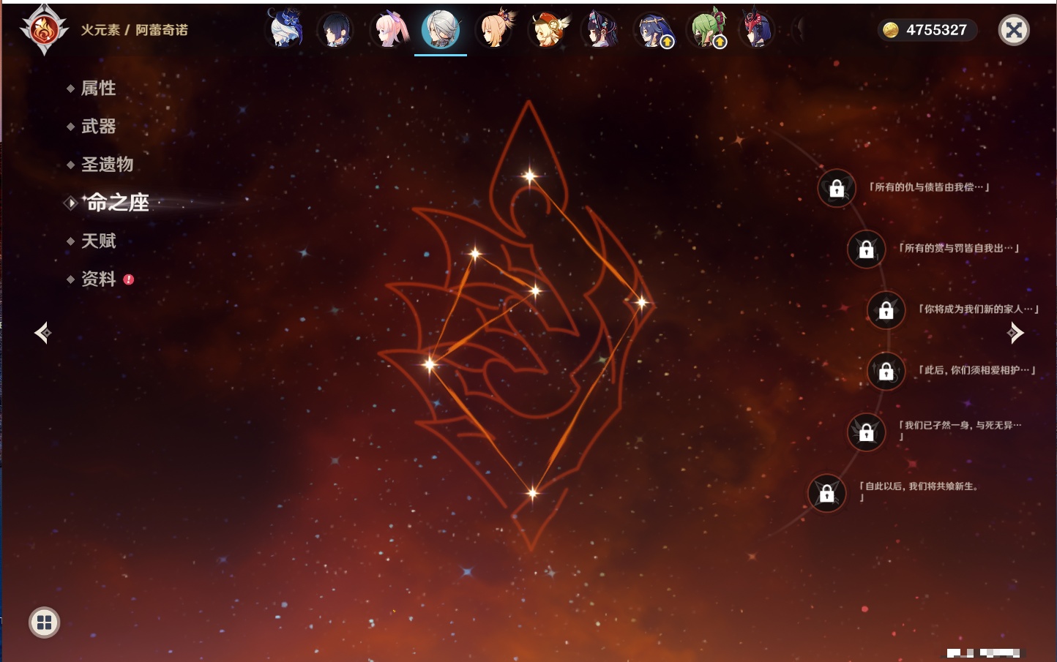Select the green-haired Kuki Shinobu avatar
This screenshot has width=1057, height=662.
(x=706, y=30)
